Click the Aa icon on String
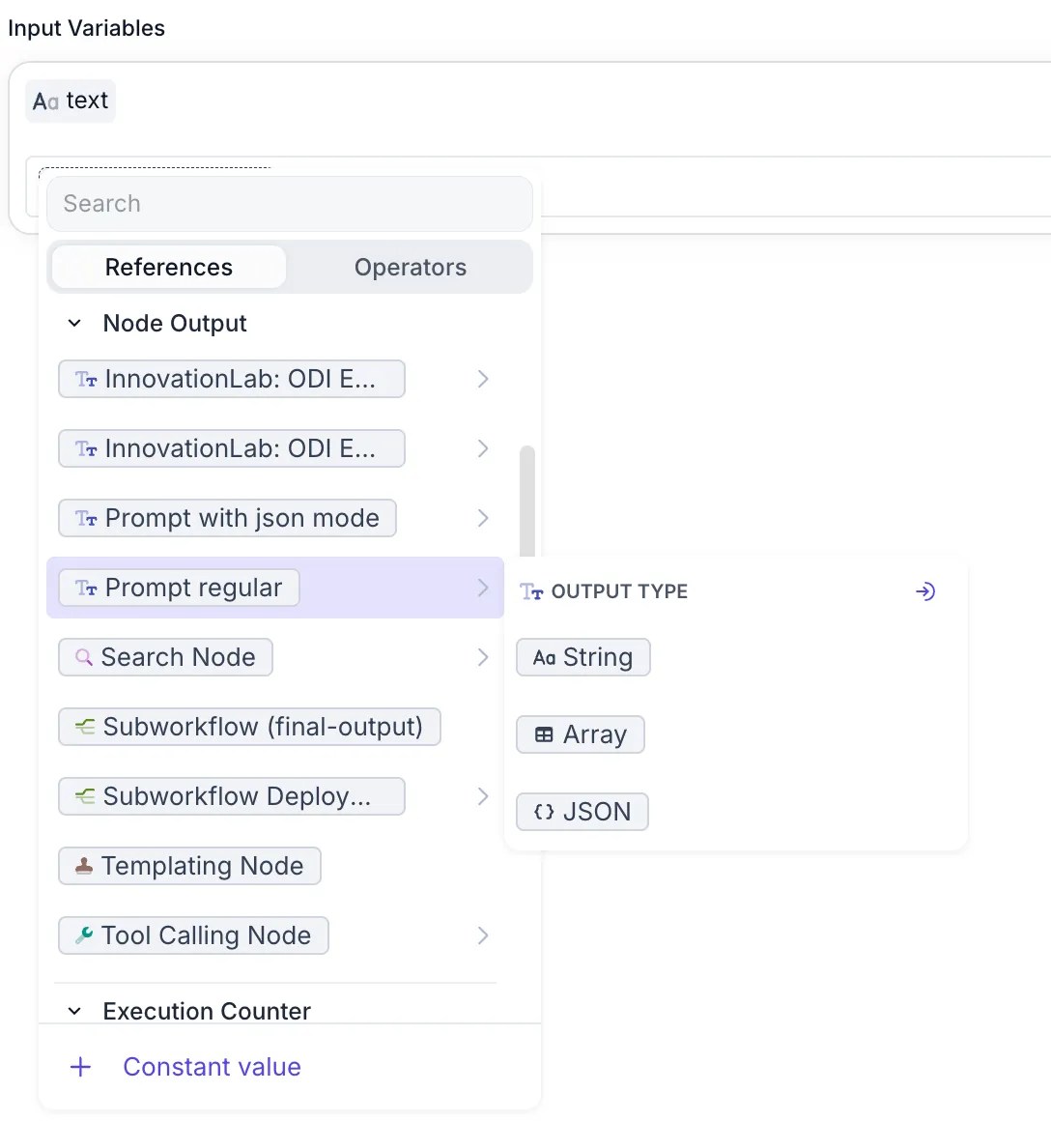This screenshot has height=1121, width=1051. (544, 658)
